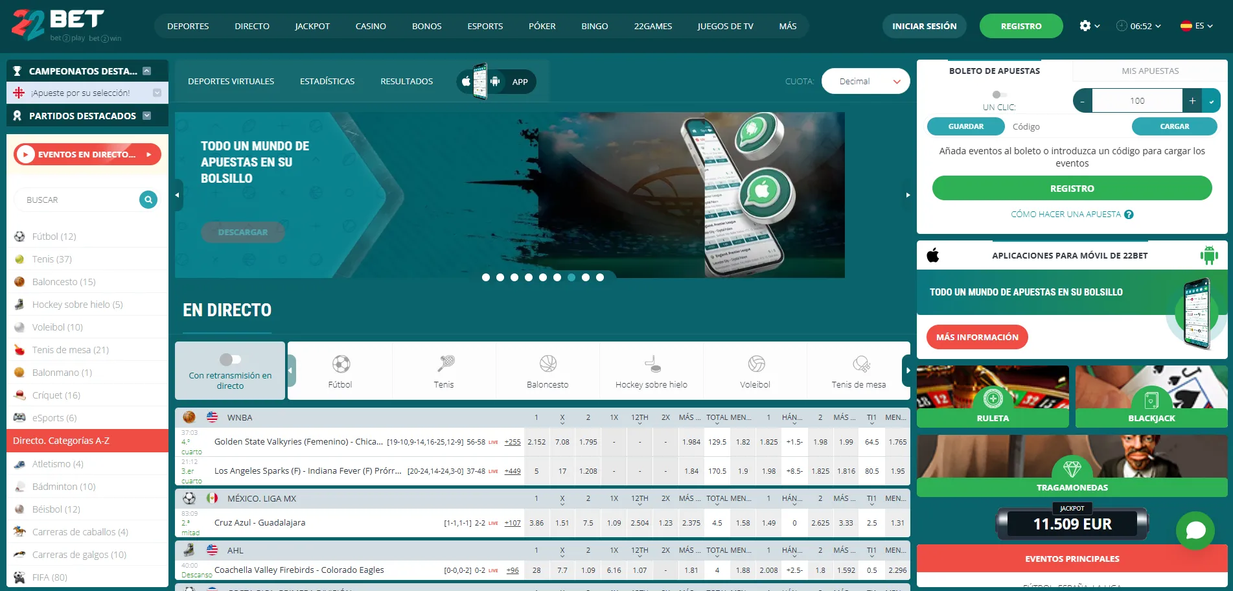The image size is (1233, 591).
Task: Click the Android app download icon
Action: (x=495, y=82)
